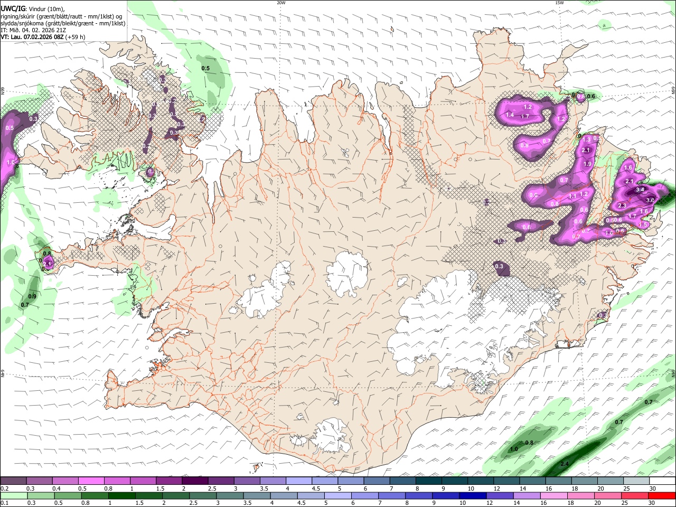
Task: Click the darkest purple 2–2.5 snow legend swatch
Action: [x=194, y=481]
